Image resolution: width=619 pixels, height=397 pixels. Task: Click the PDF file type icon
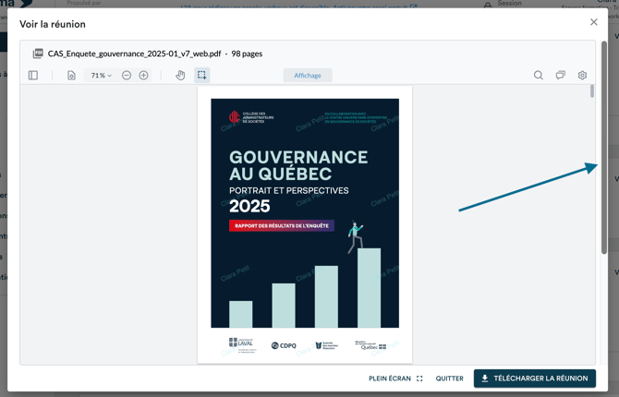[38, 54]
